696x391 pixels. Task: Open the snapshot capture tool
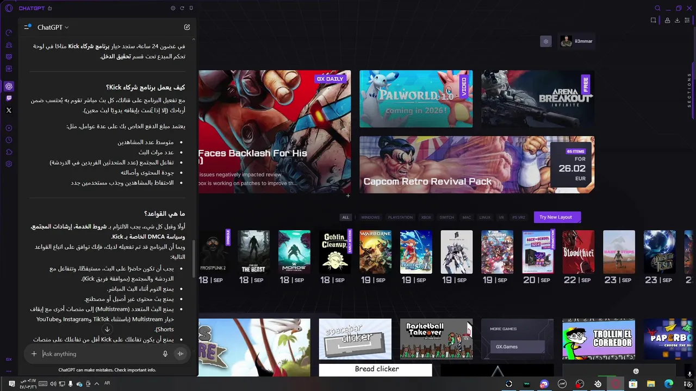pyautogui.click(x=653, y=20)
